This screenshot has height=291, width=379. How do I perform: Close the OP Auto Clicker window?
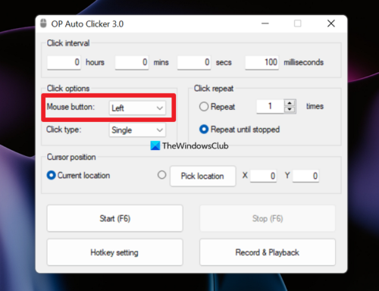point(331,23)
